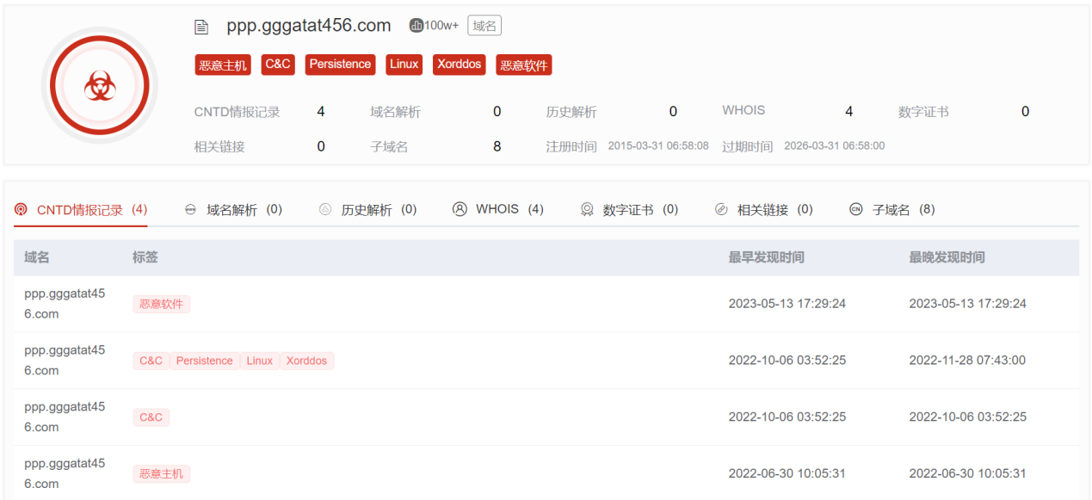Switch to the WHOIS (4) tab

tap(509, 209)
